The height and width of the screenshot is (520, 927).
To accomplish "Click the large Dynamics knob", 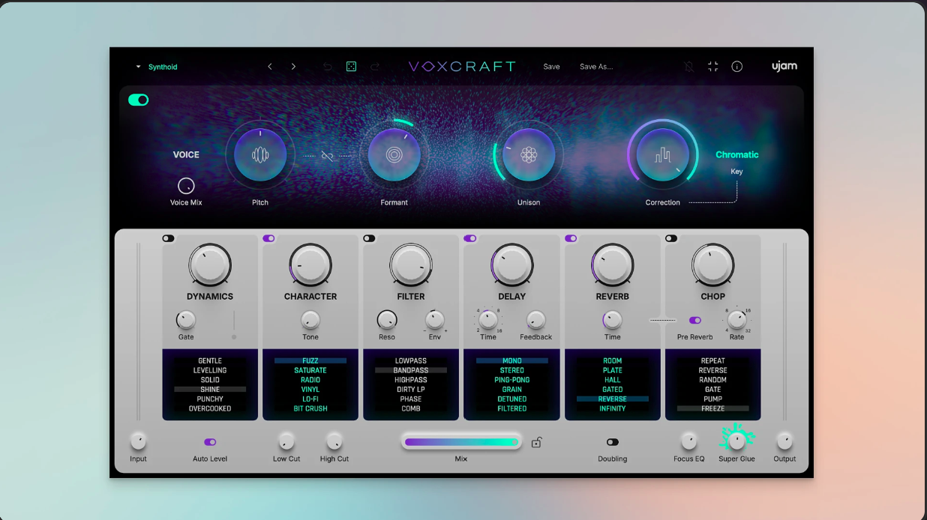I will (210, 264).
